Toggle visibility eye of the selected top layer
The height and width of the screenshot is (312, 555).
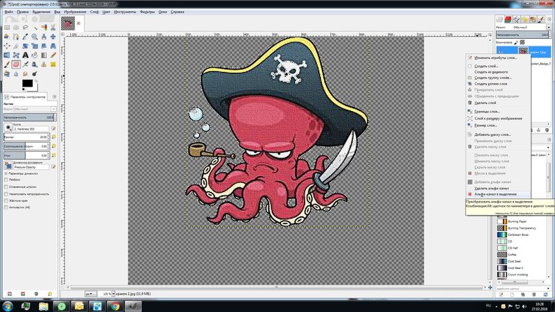[500, 52]
